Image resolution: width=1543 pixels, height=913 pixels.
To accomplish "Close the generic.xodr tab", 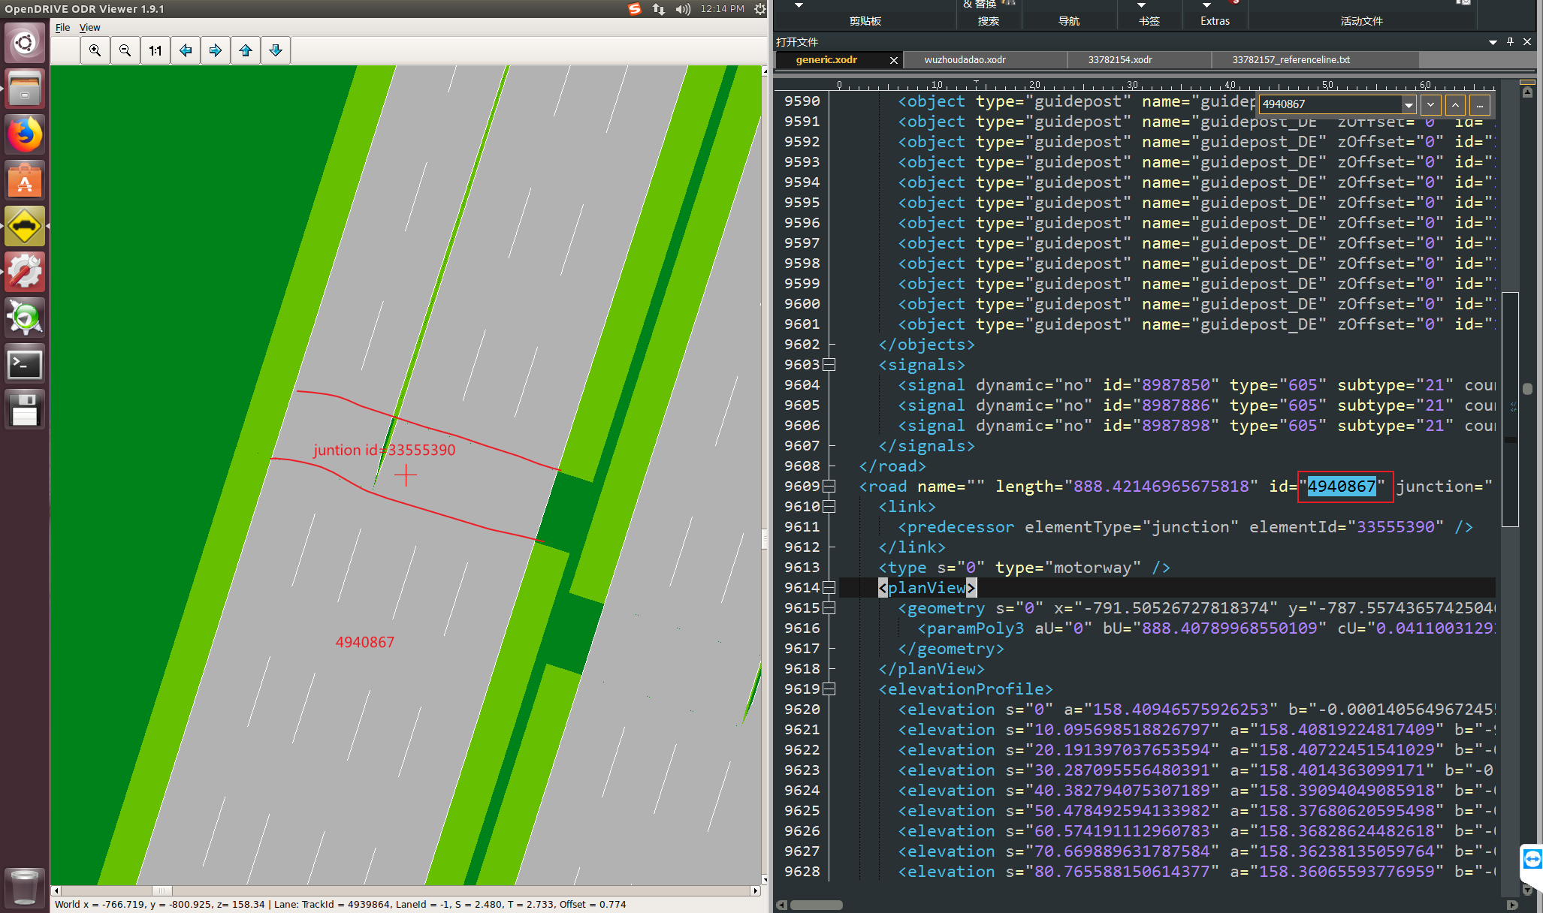I will click(x=893, y=60).
